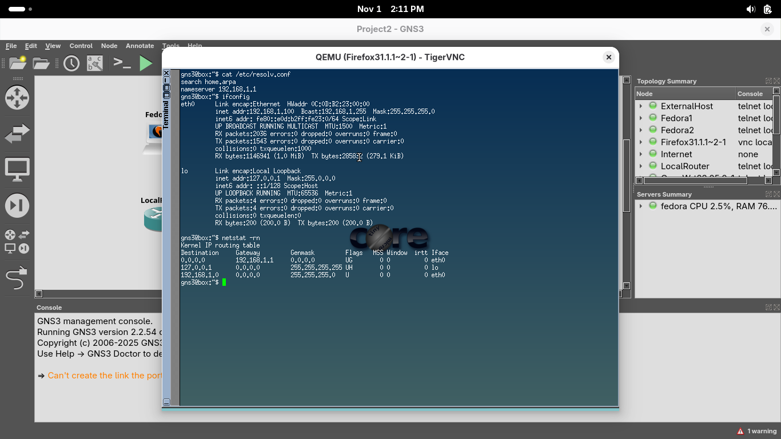Select LocalRouter in Topology Summary
The height and width of the screenshot is (439, 781).
[684, 166]
